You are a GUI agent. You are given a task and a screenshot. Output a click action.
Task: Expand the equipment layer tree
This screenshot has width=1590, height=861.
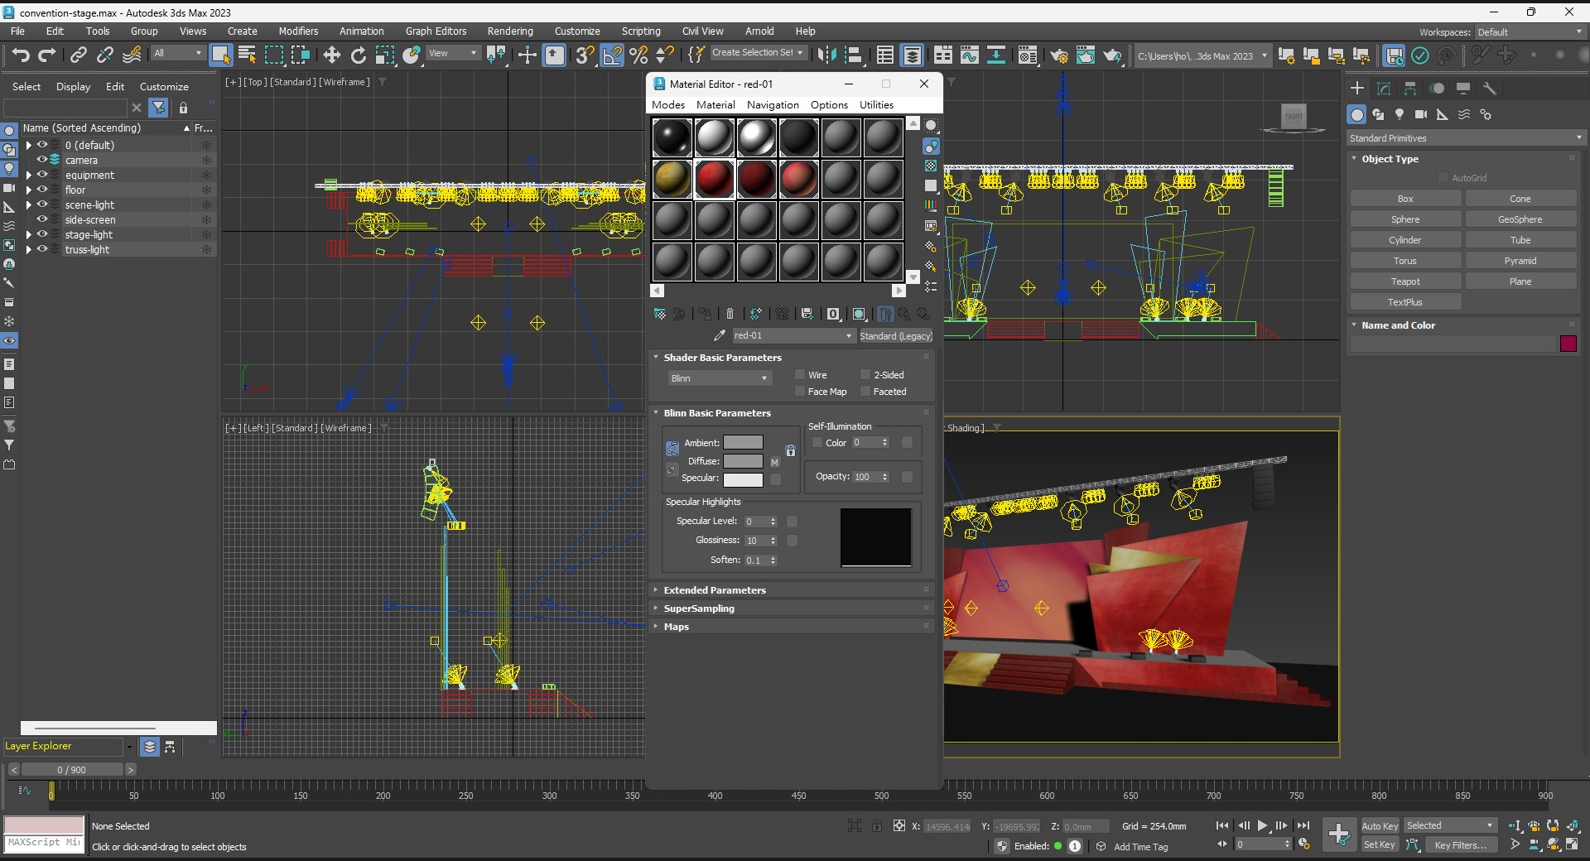click(x=29, y=176)
